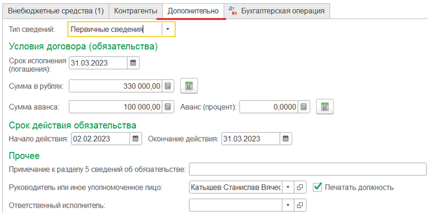Open calendar for Окончание действия date
Image resolution: width=428 pixels, height=213 pixels.
point(286,138)
